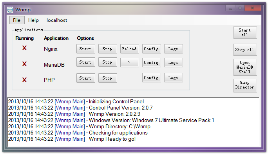The height and width of the screenshot is (154, 268).
Task: Click log line 'Wnmp Directory: C:\Wnmp'
Action: pos(79,127)
